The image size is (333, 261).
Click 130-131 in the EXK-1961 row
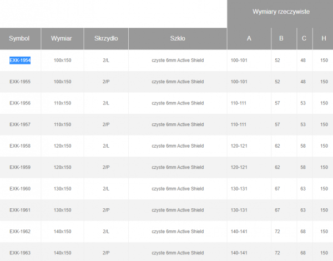pos(239,210)
